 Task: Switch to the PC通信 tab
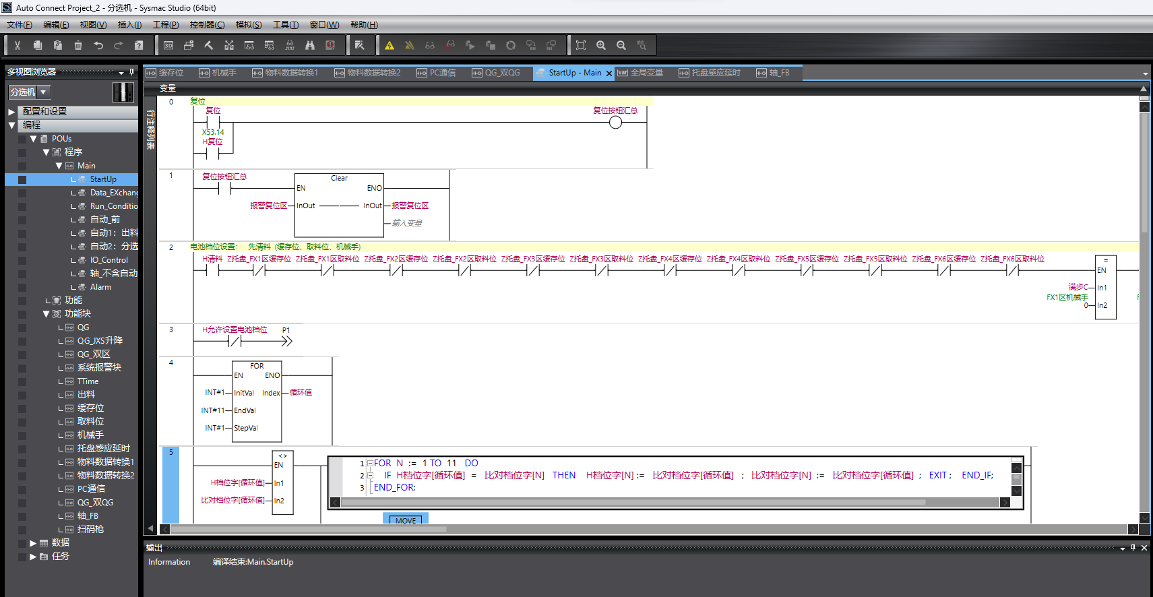(437, 73)
